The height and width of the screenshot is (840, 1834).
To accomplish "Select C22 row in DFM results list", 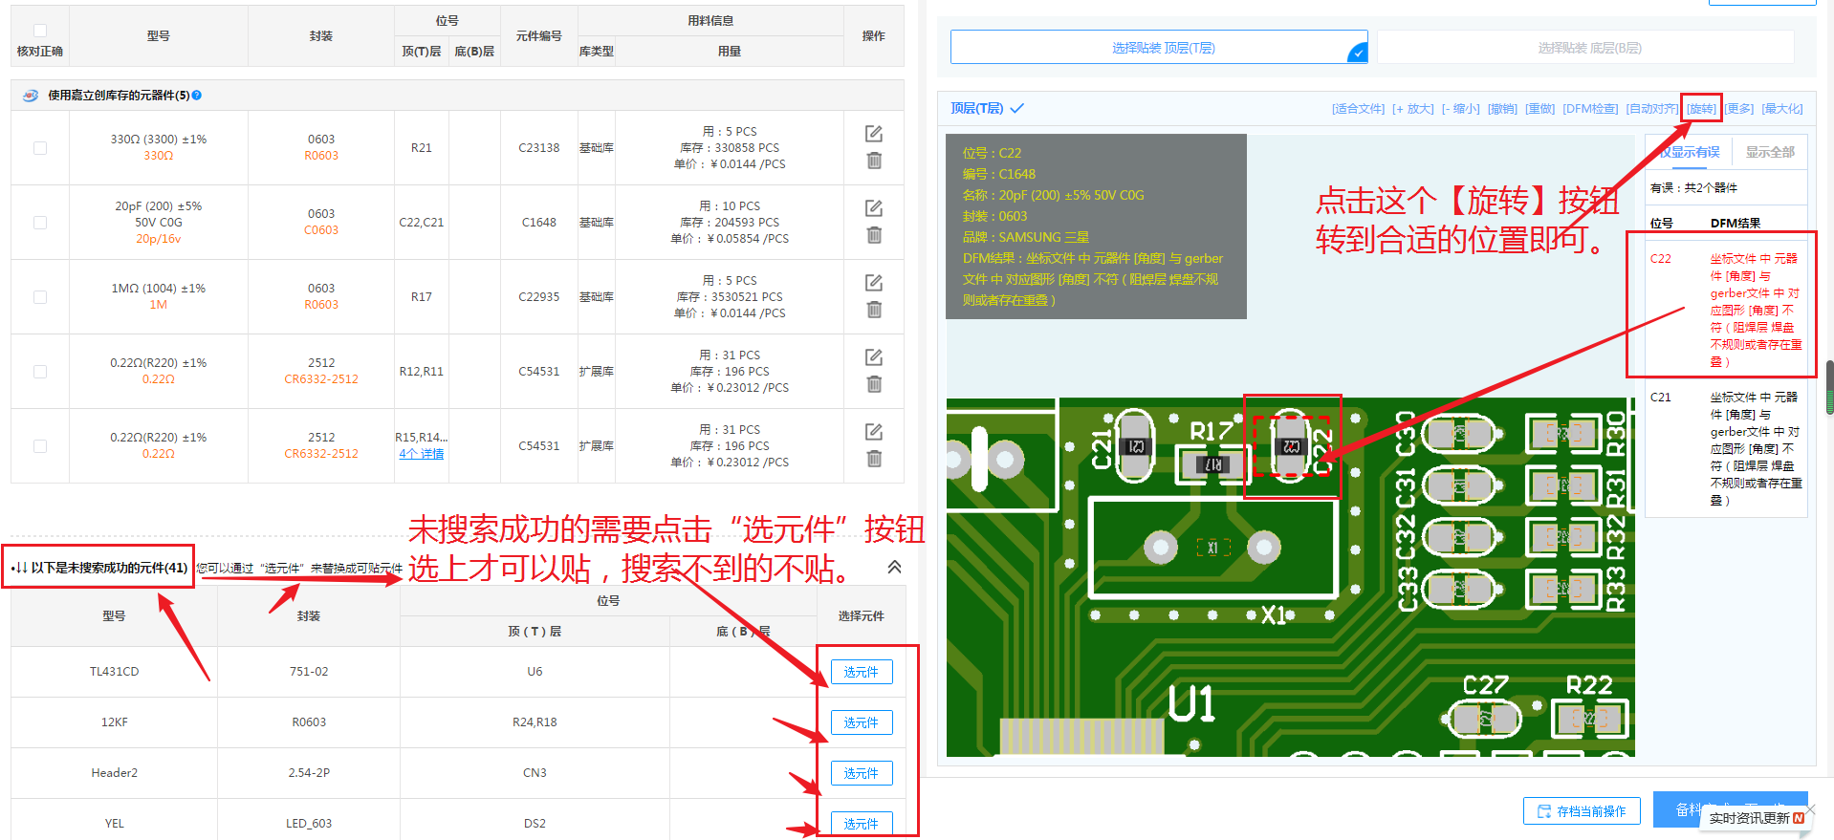I will 1726,310.
